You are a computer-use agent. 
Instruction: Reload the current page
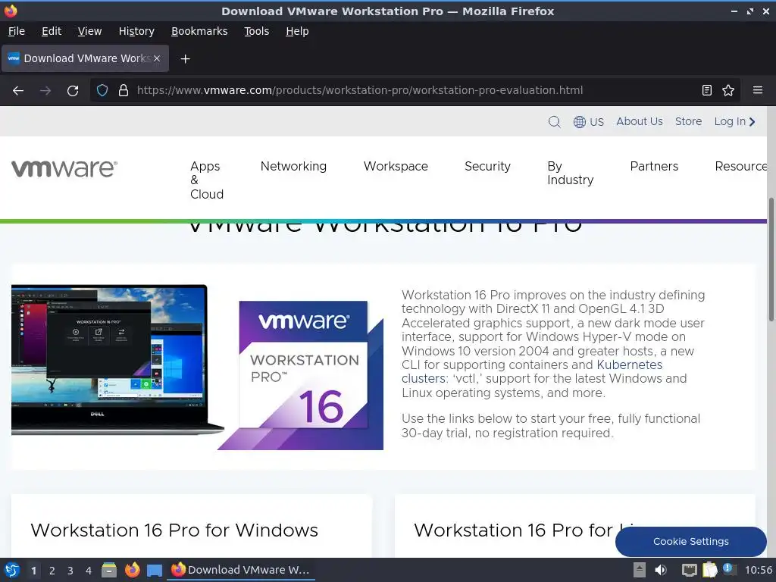[x=73, y=91]
